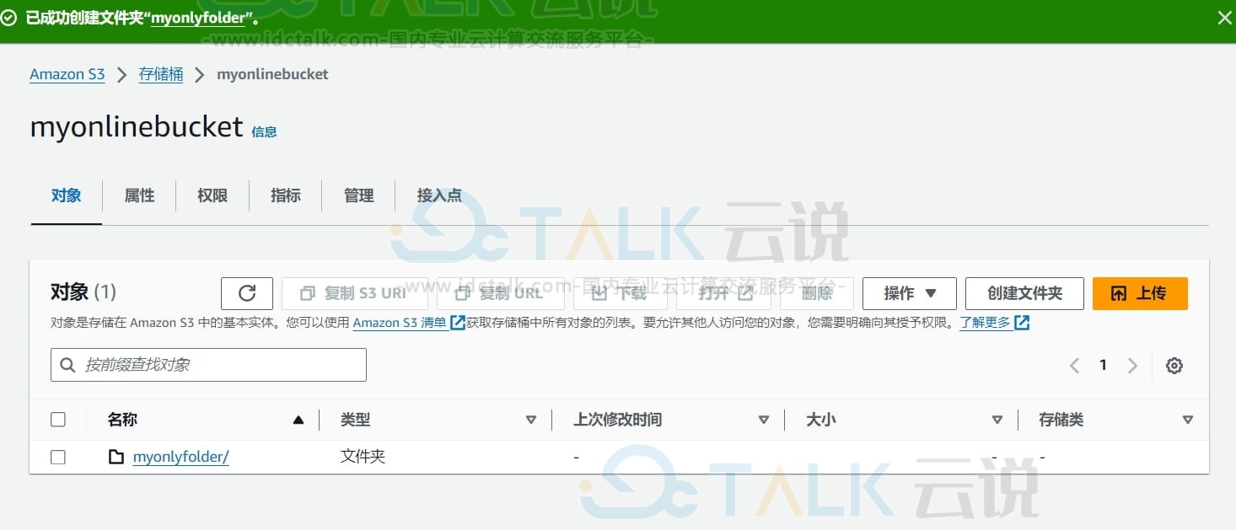The image size is (1236, 530).
Task: Go to previous page arrow
Action: (x=1074, y=366)
